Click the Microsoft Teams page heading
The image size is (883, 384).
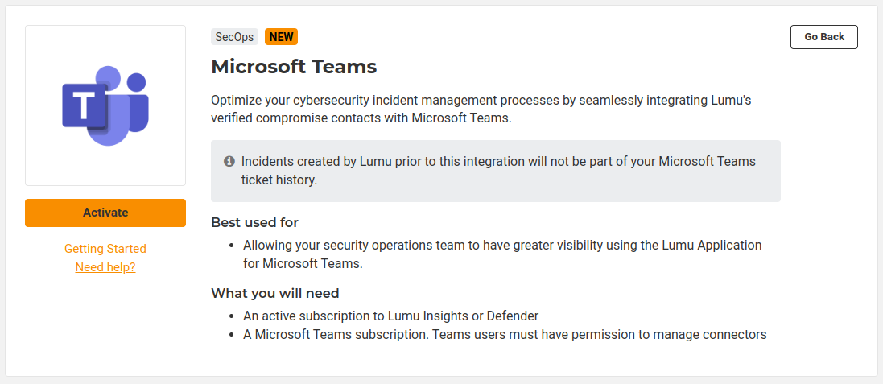click(x=294, y=67)
